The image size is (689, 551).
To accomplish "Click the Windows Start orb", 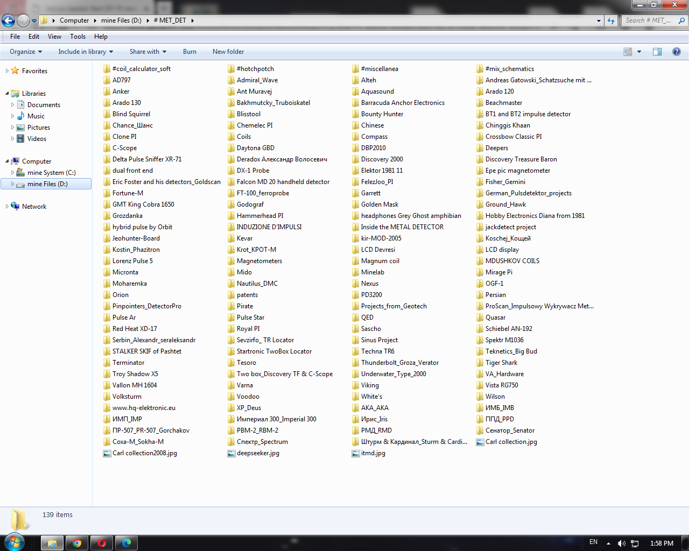I will pyautogui.click(x=14, y=542).
